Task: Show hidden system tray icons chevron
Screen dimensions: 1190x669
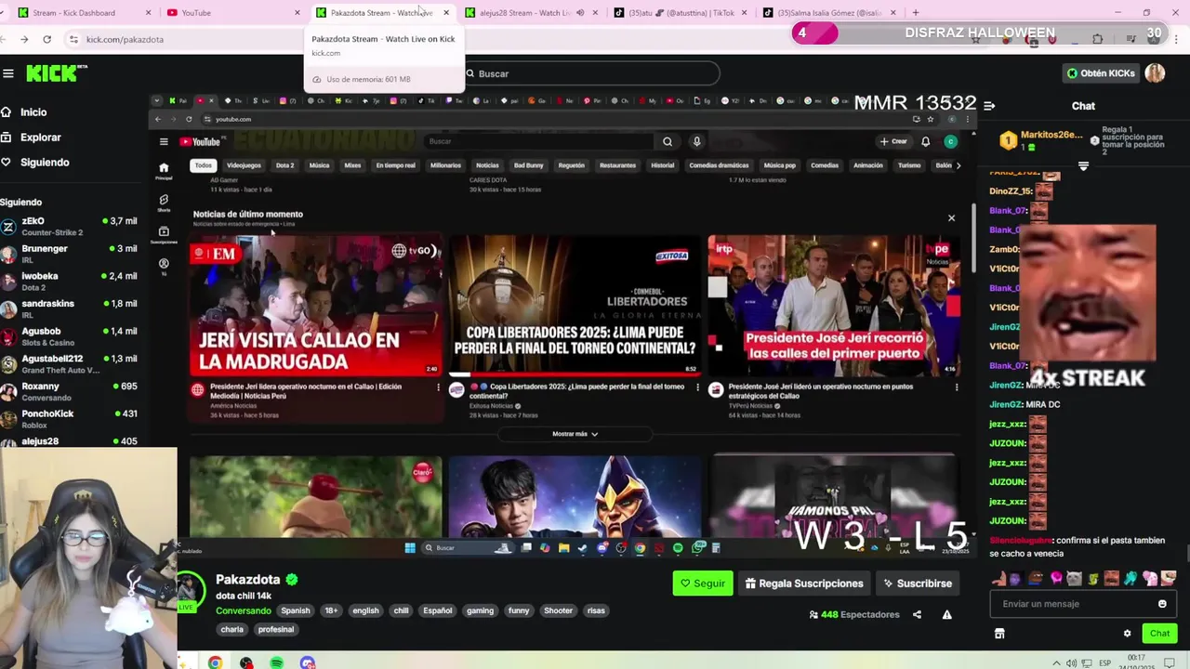Action: tap(1056, 662)
